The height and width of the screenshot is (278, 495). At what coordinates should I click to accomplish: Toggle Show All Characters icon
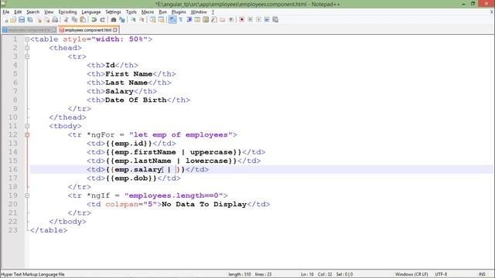(x=181, y=20)
